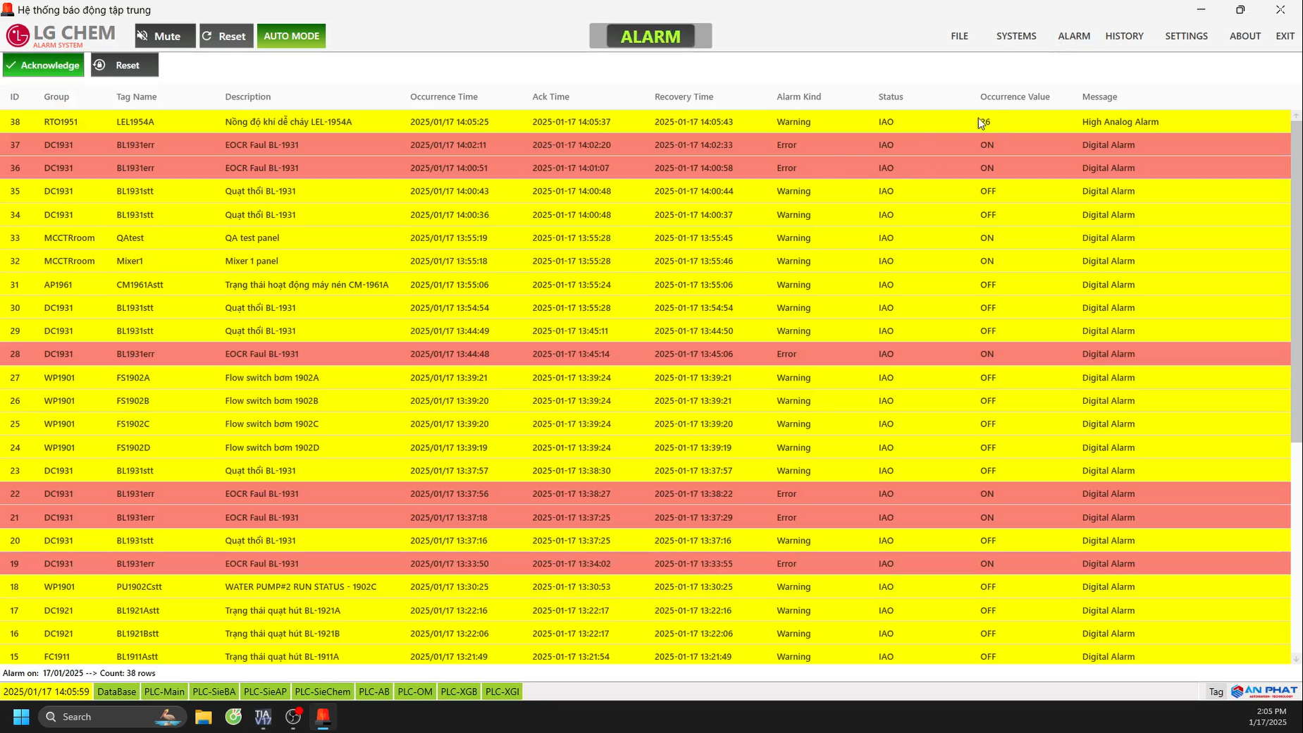Mute the alarm sound
This screenshot has height=733, width=1303.
coord(165,36)
